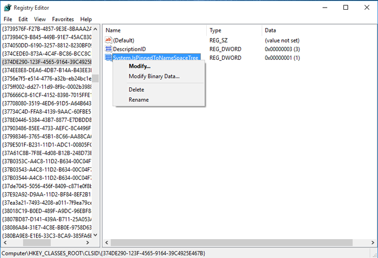Click the tree pane scroll right arrow
Screen dimensions: 378x258
pyautogui.click(x=87, y=242)
